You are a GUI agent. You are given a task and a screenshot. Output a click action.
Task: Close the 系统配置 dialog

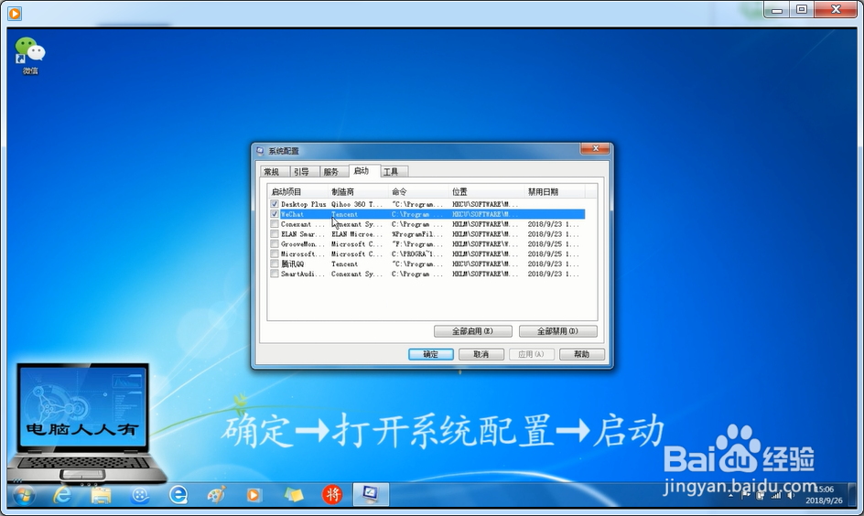pyautogui.click(x=595, y=148)
